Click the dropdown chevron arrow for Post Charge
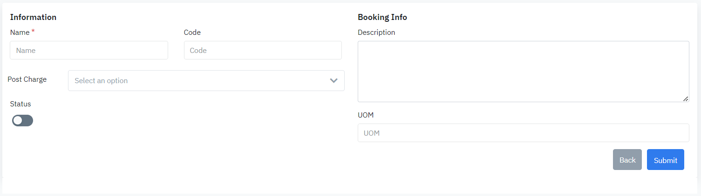Viewport: 701px width, 196px height. 333,80
